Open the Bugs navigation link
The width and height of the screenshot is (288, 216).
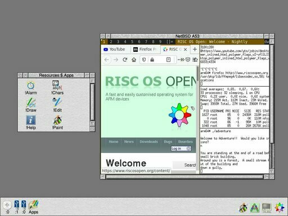coord(168,142)
